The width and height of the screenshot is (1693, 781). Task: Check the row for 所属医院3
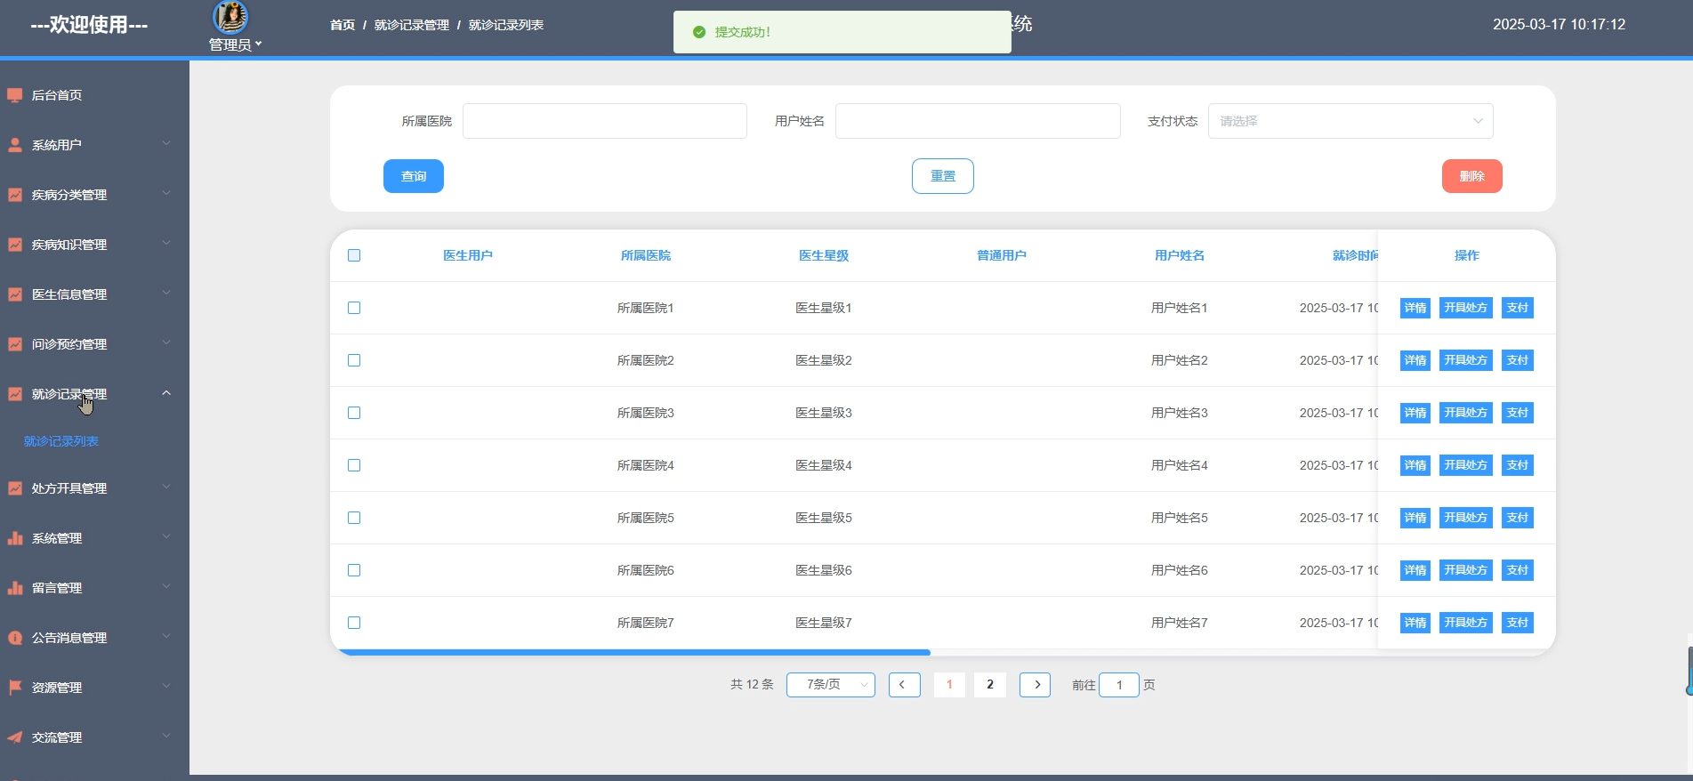(x=354, y=413)
